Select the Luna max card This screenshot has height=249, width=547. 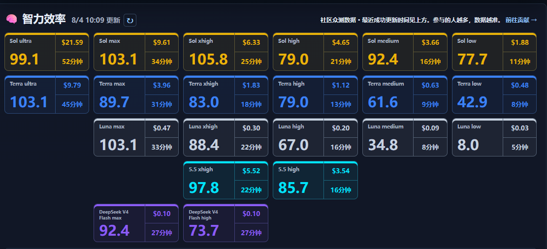click(x=136, y=137)
